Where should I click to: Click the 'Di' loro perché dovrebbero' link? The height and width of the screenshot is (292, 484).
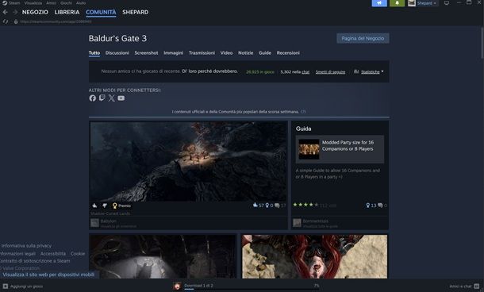point(210,71)
